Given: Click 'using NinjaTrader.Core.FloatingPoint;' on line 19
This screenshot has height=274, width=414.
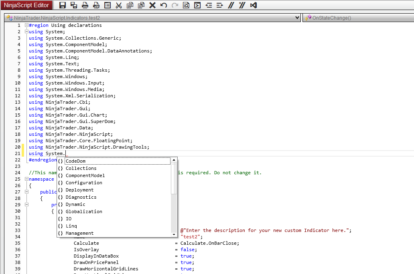Looking at the screenshot, I should 81,141.
